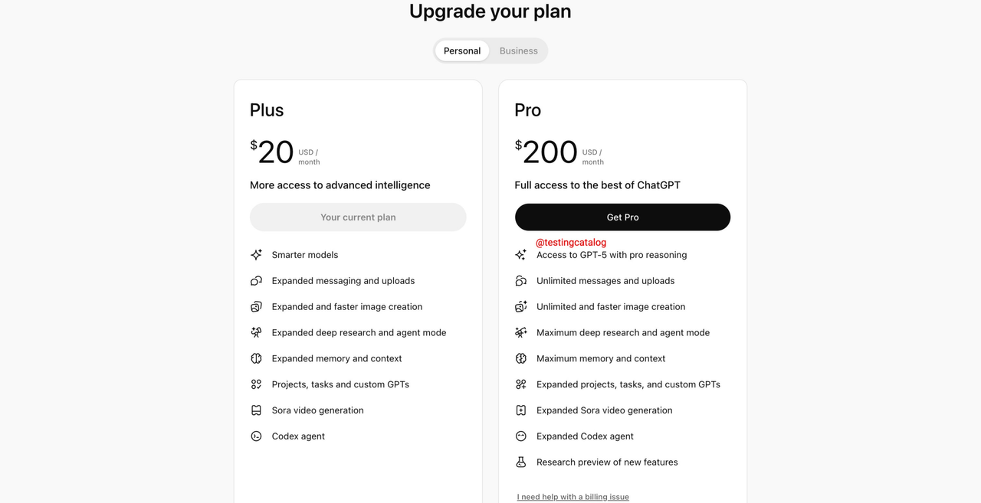Click the telescope icon for Expanded deep research
981x503 pixels.
click(256, 333)
